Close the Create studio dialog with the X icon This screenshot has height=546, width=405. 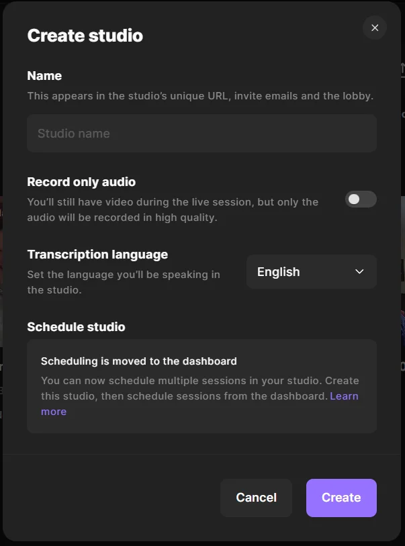[x=375, y=28]
